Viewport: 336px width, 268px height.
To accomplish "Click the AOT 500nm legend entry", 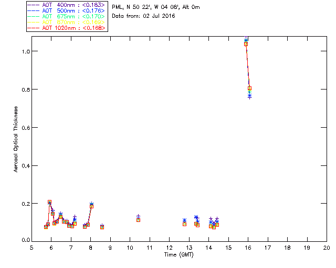I will pyautogui.click(x=67, y=10).
